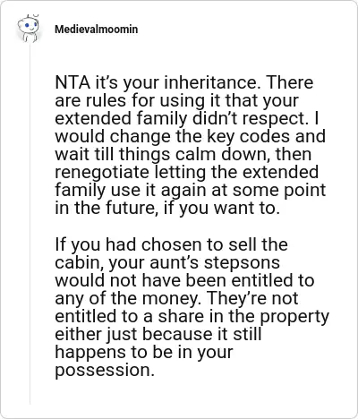This screenshot has height=419, width=358.
Task: Collapse the comment via the vertical thread line
Action: coord(30,224)
